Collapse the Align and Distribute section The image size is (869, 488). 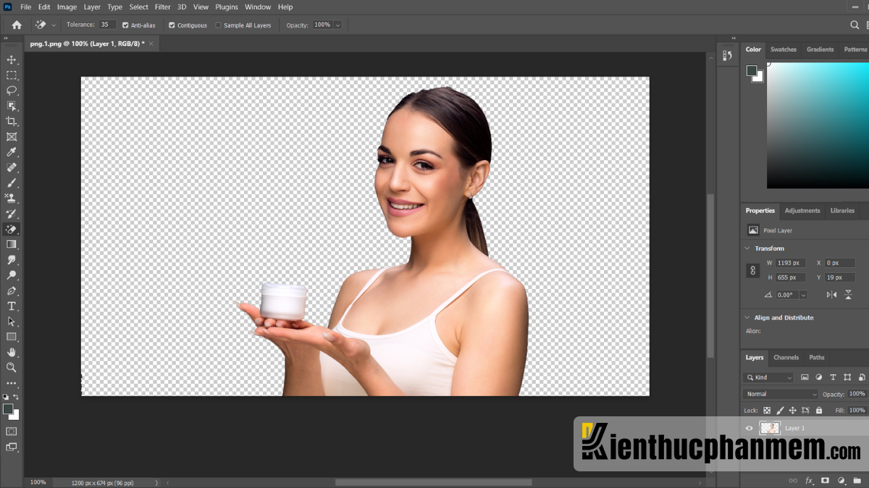(747, 317)
